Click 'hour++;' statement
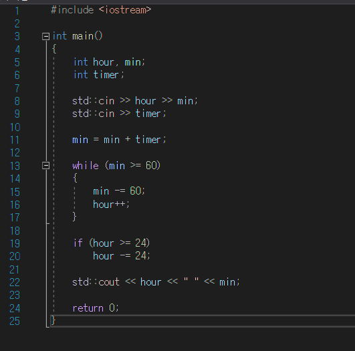The width and height of the screenshot is (355, 351). 111,205
